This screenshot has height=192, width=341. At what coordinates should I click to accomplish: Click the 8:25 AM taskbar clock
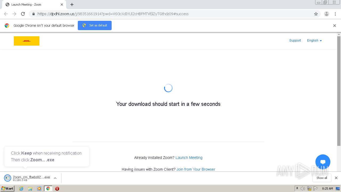[x=327, y=189]
